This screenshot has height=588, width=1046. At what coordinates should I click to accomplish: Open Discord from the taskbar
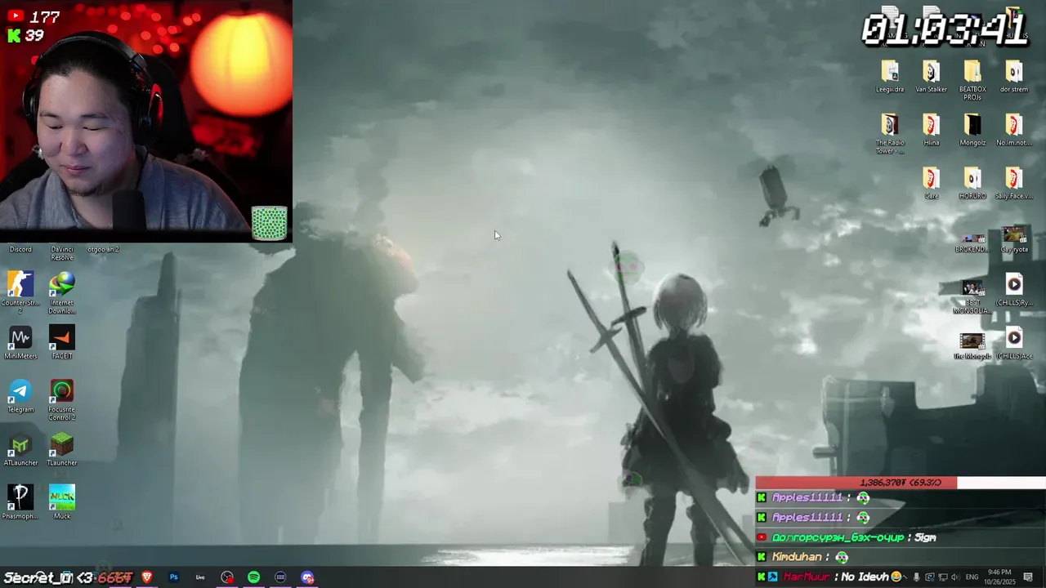[x=307, y=577]
